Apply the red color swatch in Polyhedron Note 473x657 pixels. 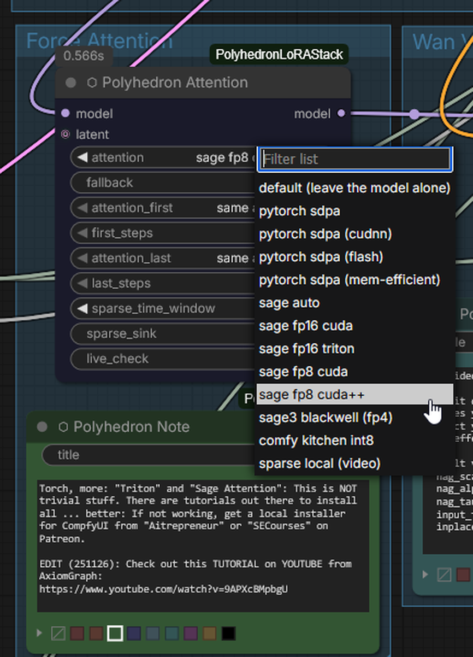click(x=77, y=633)
